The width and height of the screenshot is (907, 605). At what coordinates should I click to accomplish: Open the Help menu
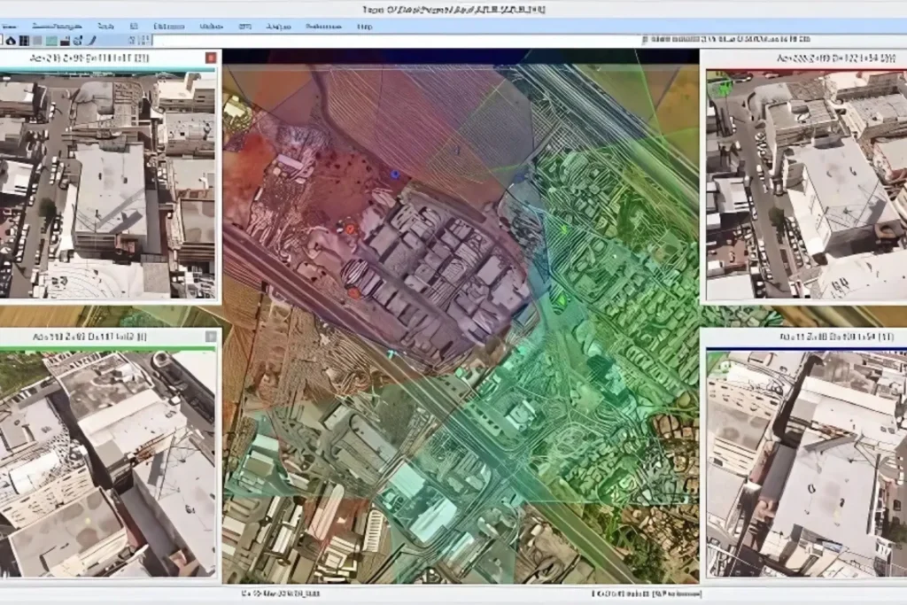tap(365, 27)
